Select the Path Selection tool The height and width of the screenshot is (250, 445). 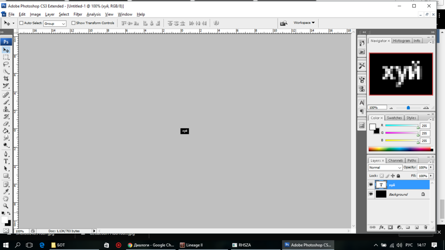6,169
